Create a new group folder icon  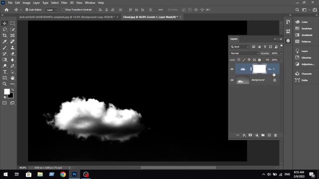pos(263,135)
